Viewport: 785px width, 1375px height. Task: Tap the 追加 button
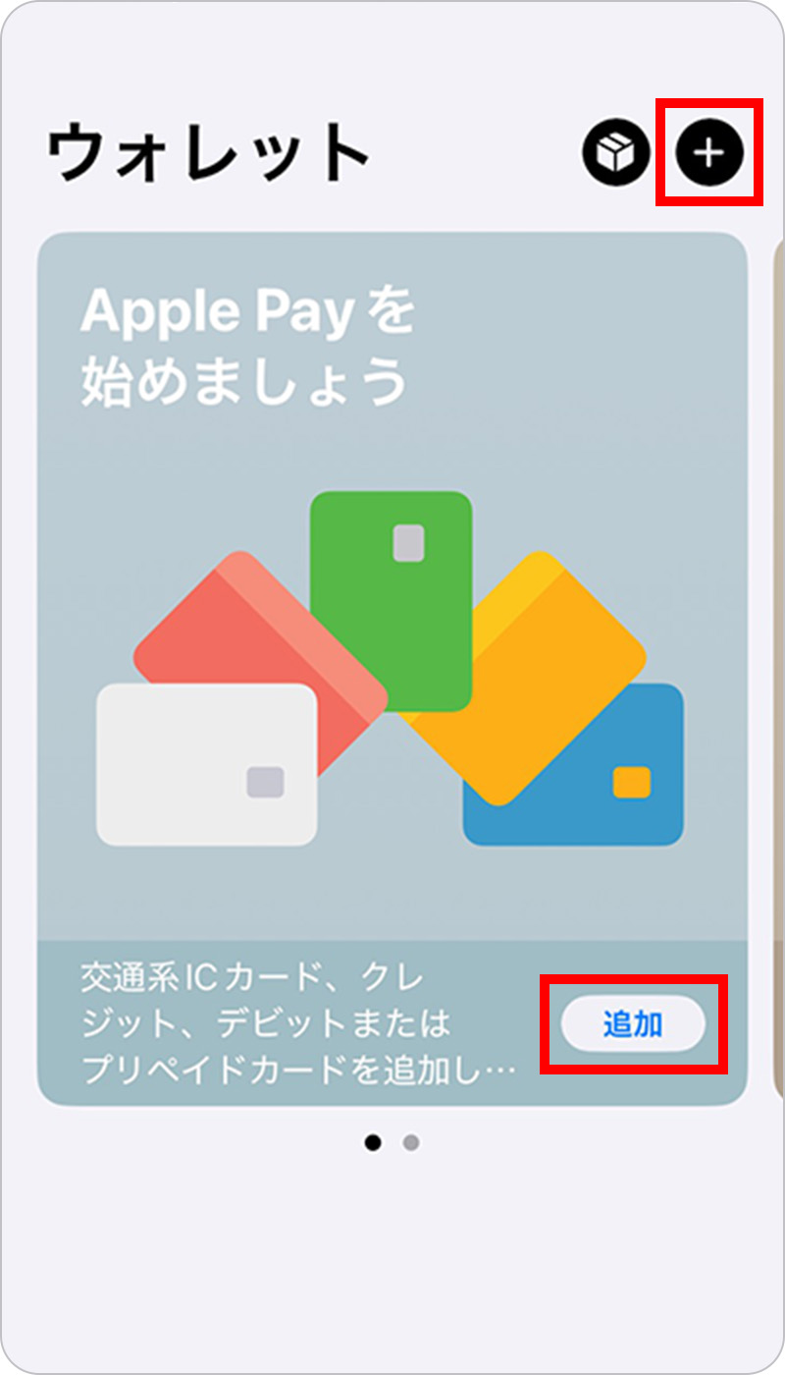pyautogui.click(x=633, y=1025)
